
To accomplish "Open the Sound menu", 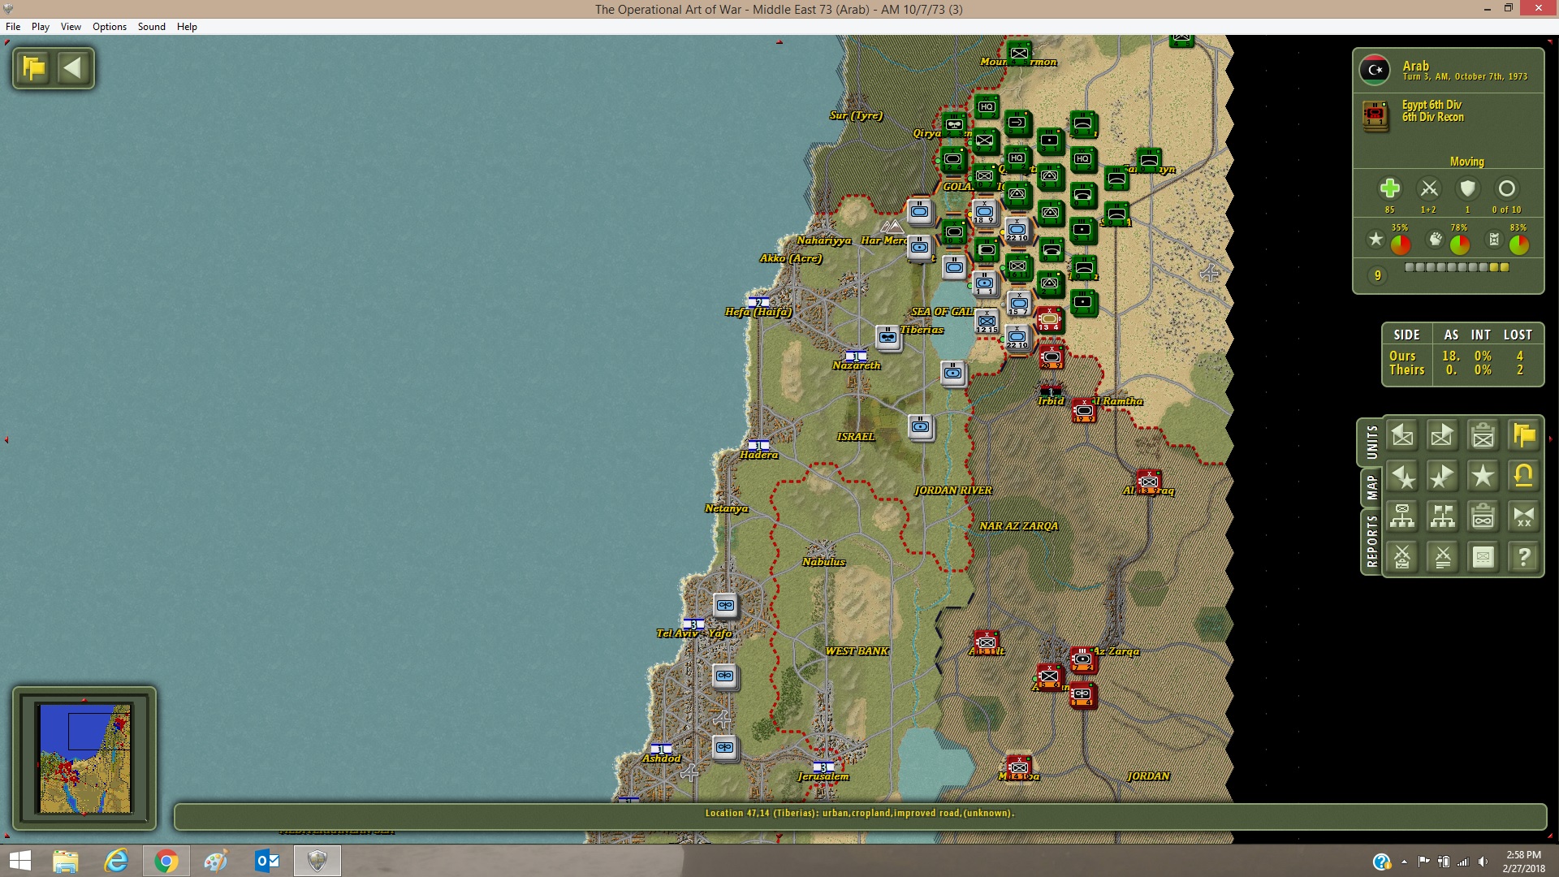I will click(x=152, y=27).
